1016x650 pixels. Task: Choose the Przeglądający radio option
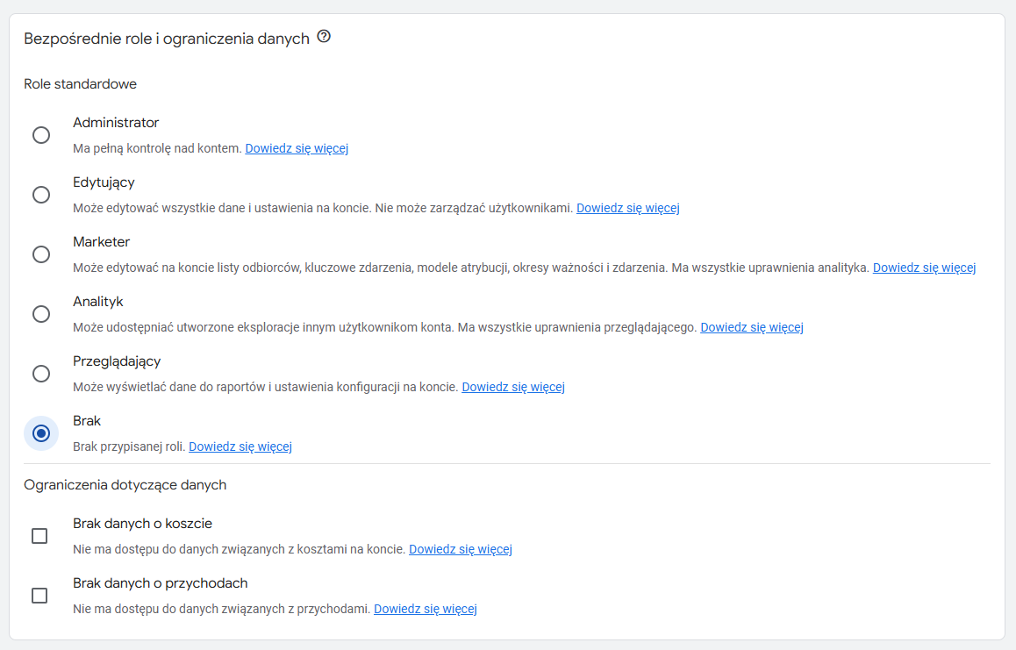40,374
